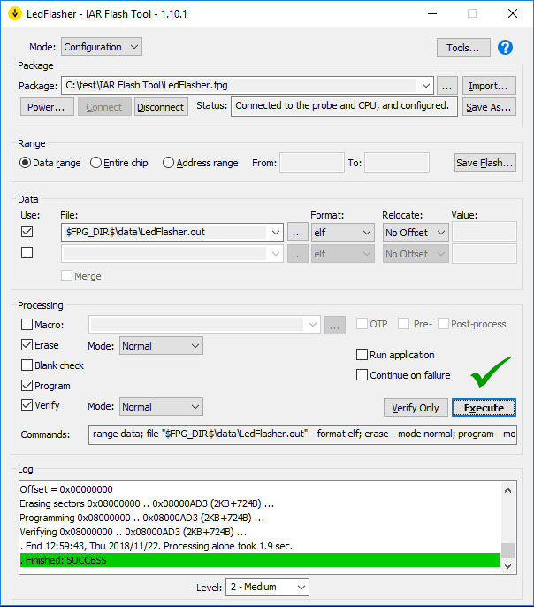The image size is (534, 607).
Task: Open the first row Relocate No Offset dropdown
Action: tap(416, 232)
